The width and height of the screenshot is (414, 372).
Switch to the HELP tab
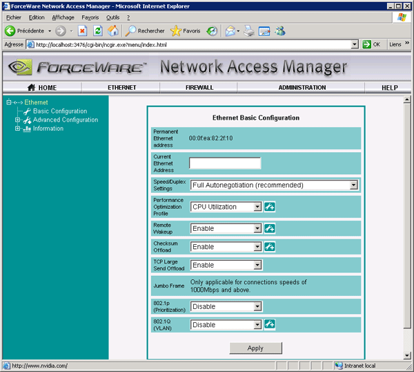389,88
